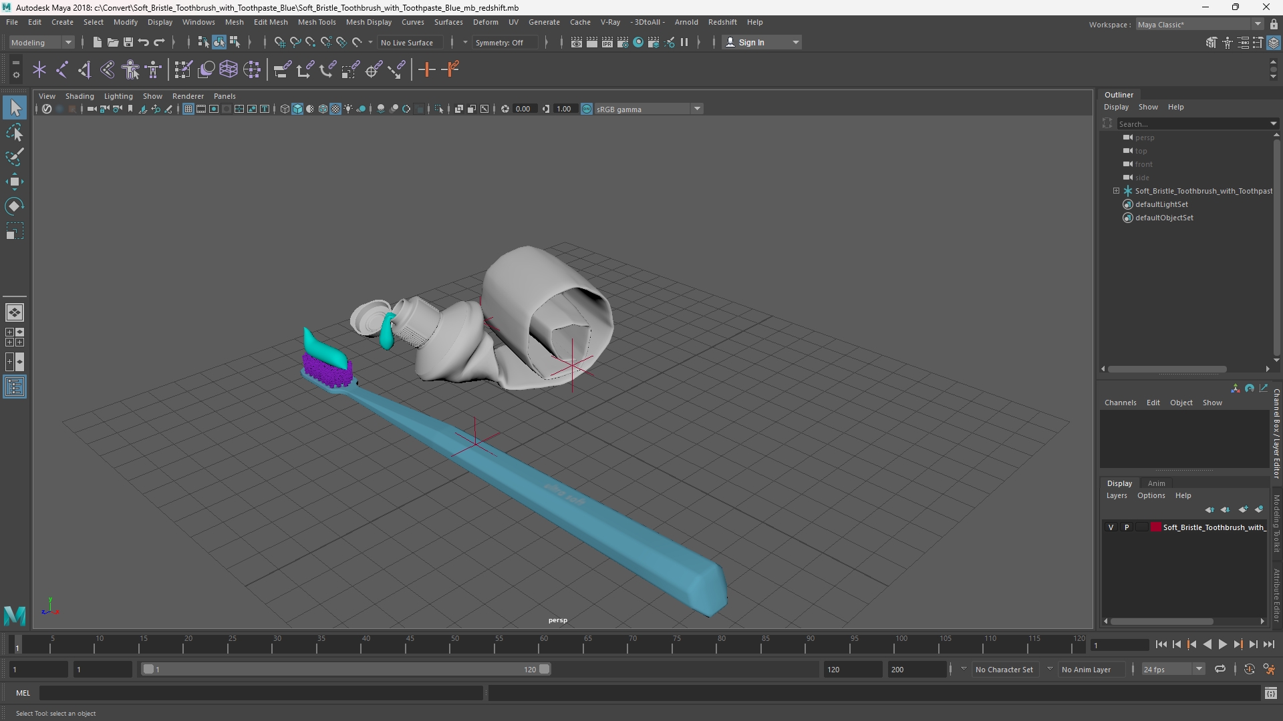Open the Modeling menu set dropdown
This screenshot has height=721, width=1283.
(x=41, y=42)
